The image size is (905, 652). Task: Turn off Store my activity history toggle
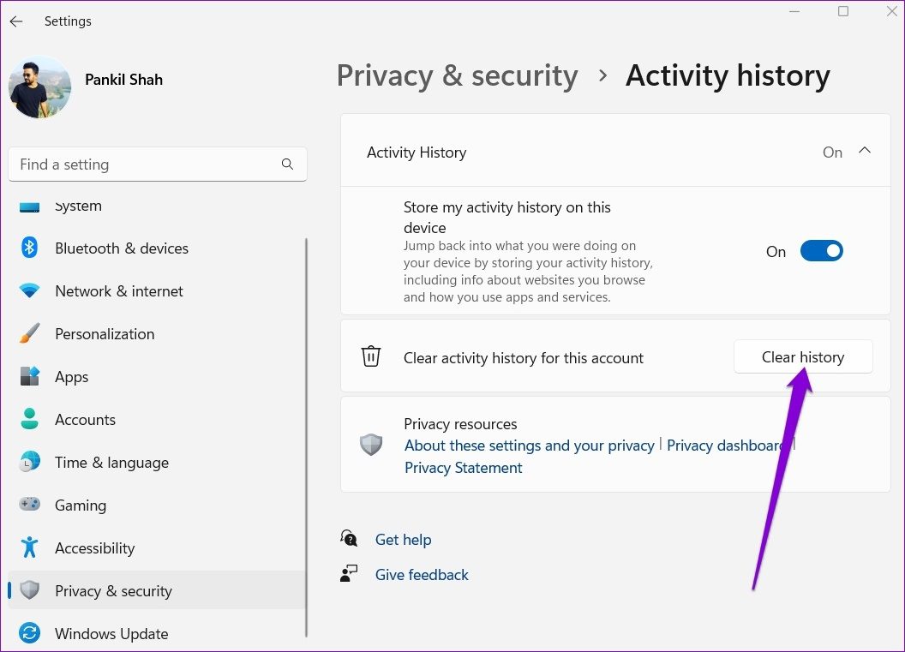[x=821, y=251]
